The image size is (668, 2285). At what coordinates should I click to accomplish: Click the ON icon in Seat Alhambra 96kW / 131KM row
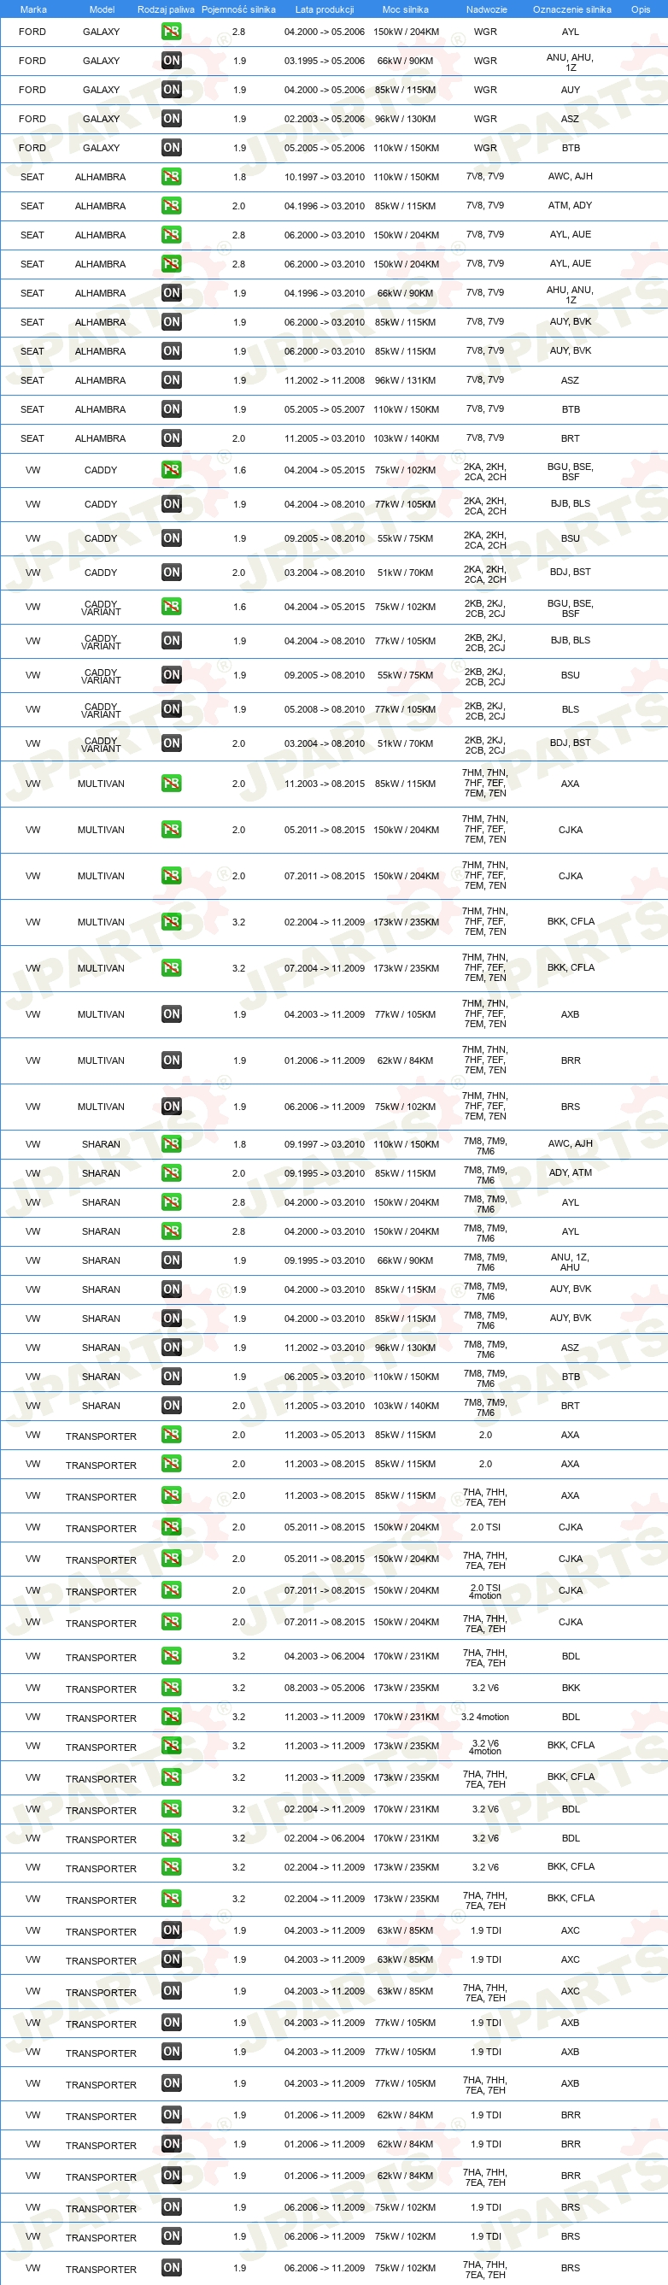point(171,379)
